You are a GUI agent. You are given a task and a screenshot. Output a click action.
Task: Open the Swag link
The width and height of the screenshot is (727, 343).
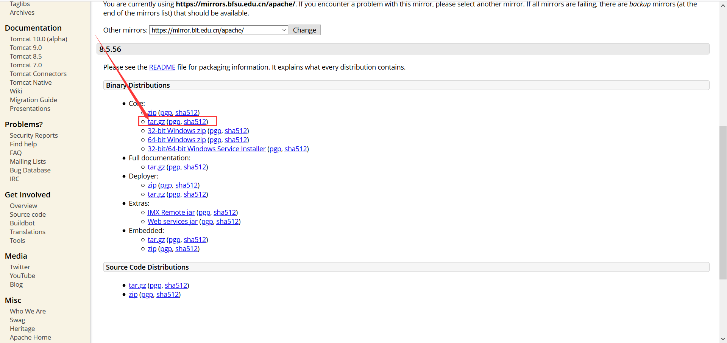coord(17,320)
